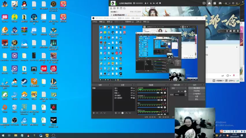Open File Explorer from the taskbar
The image size is (246, 138).
(16, 135)
